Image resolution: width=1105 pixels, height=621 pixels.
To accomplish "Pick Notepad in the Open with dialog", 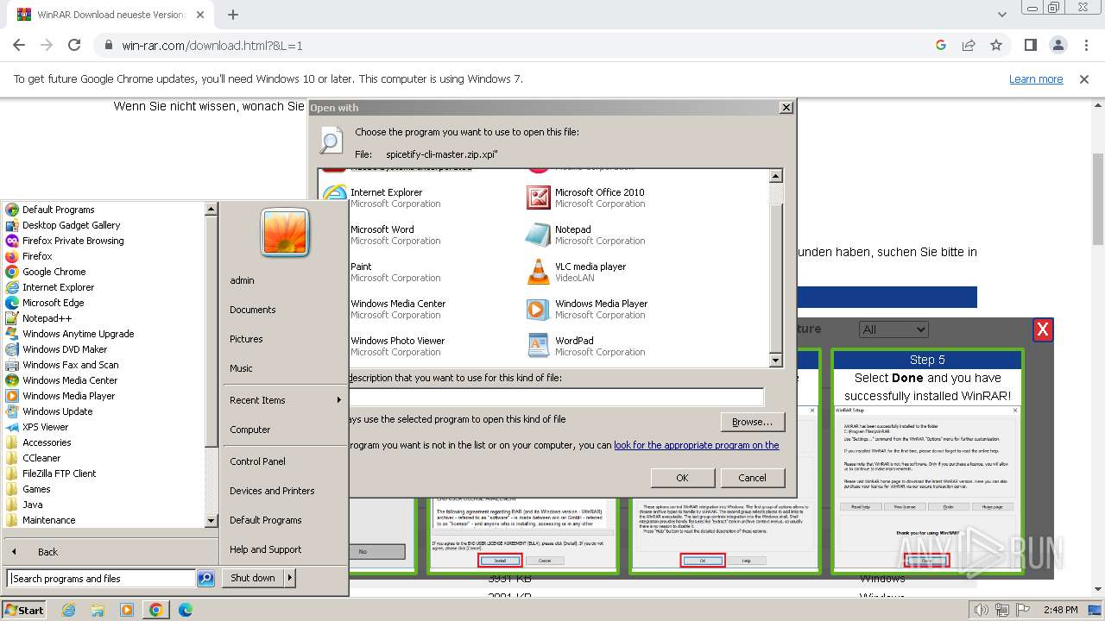I will pyautogui.click(x=573, y=235).
